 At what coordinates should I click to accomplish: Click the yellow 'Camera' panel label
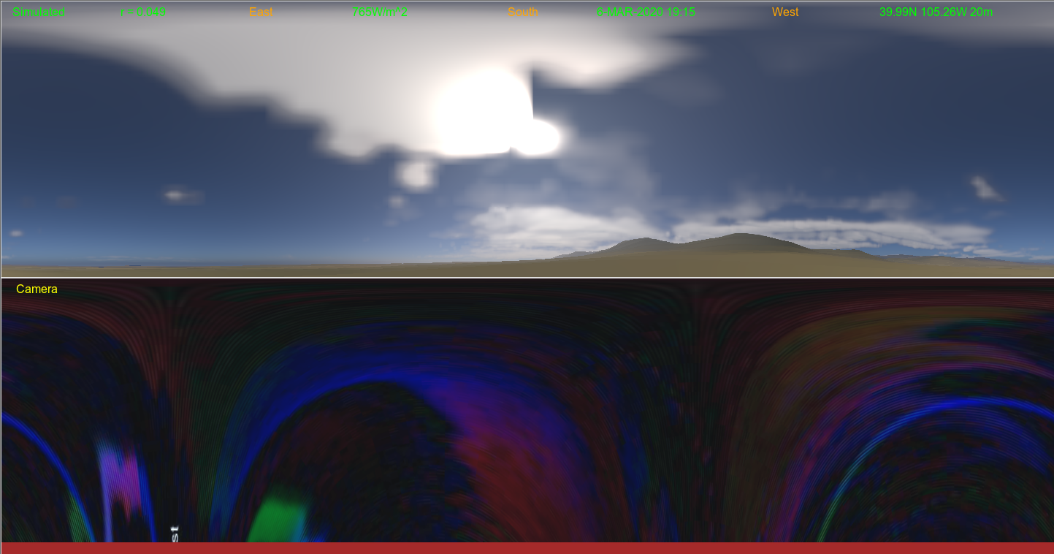click(37, 289)
